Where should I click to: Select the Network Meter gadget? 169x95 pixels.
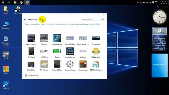pos(57,65)
